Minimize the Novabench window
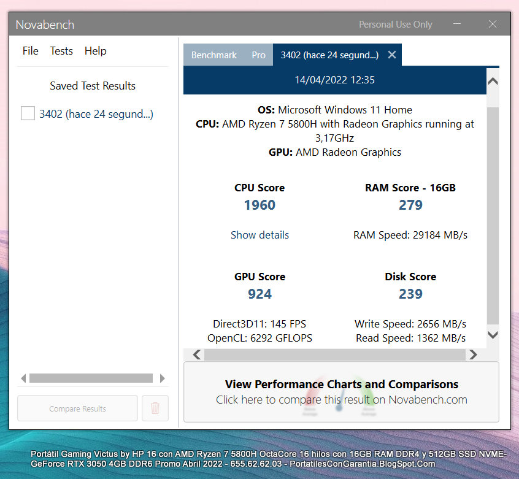The height and width of the screenshot is (479, 519). coord(457,24)
